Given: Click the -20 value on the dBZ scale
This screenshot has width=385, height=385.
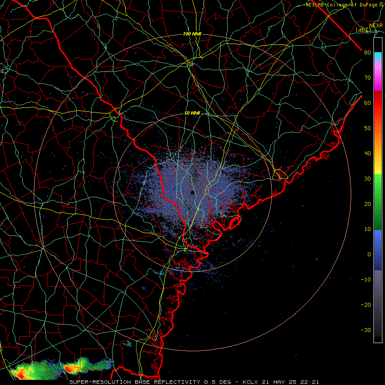Looking at the screenshot, I should [x=366, y=305].
